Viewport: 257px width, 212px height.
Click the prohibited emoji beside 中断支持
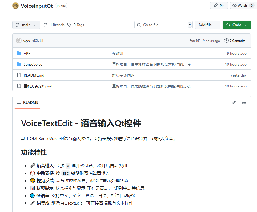click(x=33, y=173)
